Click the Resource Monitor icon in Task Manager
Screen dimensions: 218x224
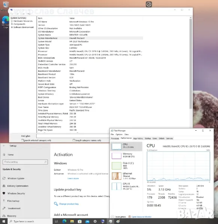point(130,217)
